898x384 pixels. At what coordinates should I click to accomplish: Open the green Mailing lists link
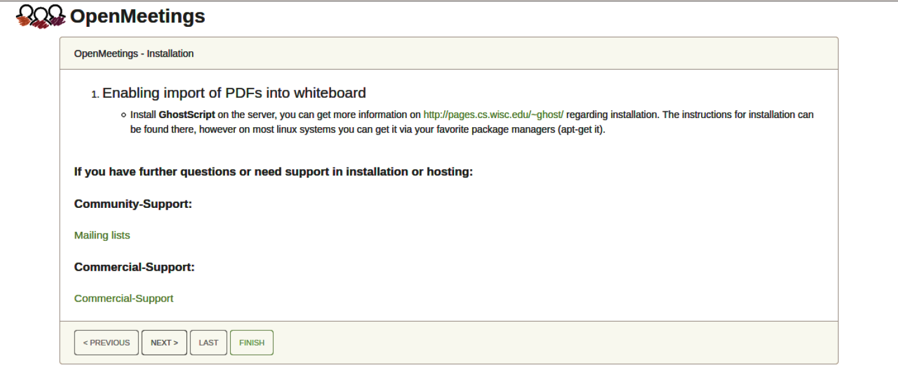[x=102, y=235]
